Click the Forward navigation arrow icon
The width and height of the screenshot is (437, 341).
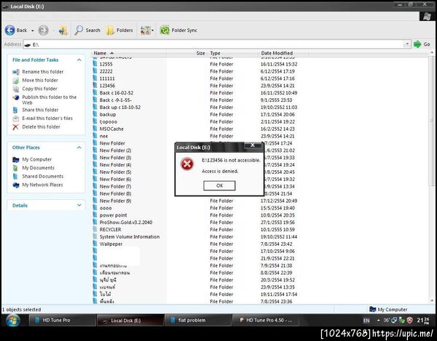click(x=43, y=30)
